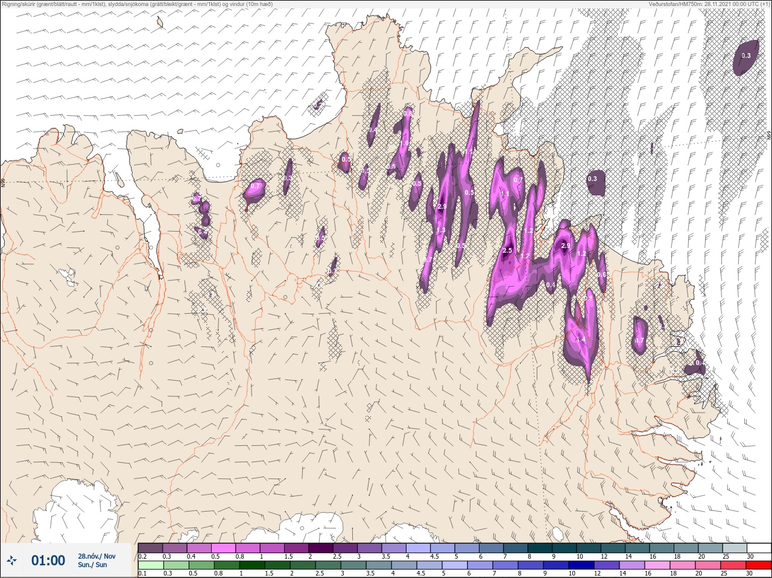Click the 1.3 precipitation value on the map
772x578 pixels.
pyautogui.click(x=440, y=230)
